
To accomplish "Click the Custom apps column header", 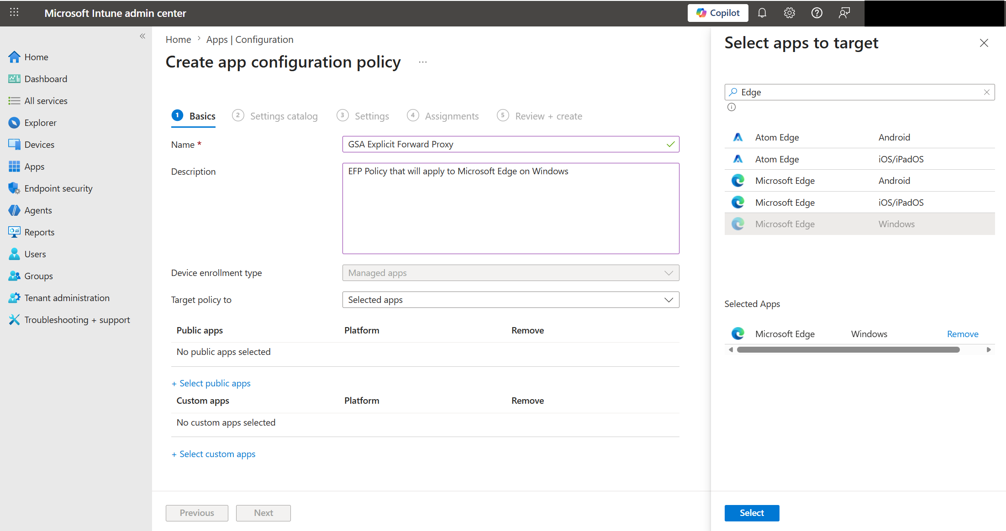I will (203, 401).
